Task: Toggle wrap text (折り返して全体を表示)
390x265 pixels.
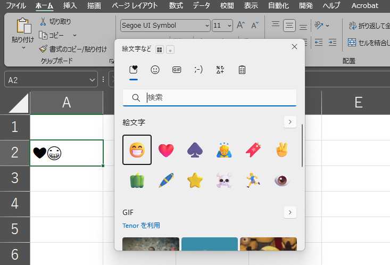Action: coord(367,26)
